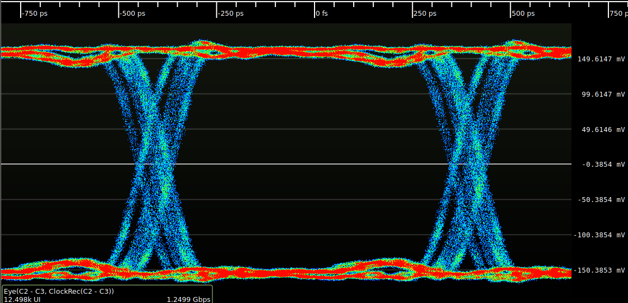
Task: Click the -250 ps timeline label
Action: click(231, 14)
